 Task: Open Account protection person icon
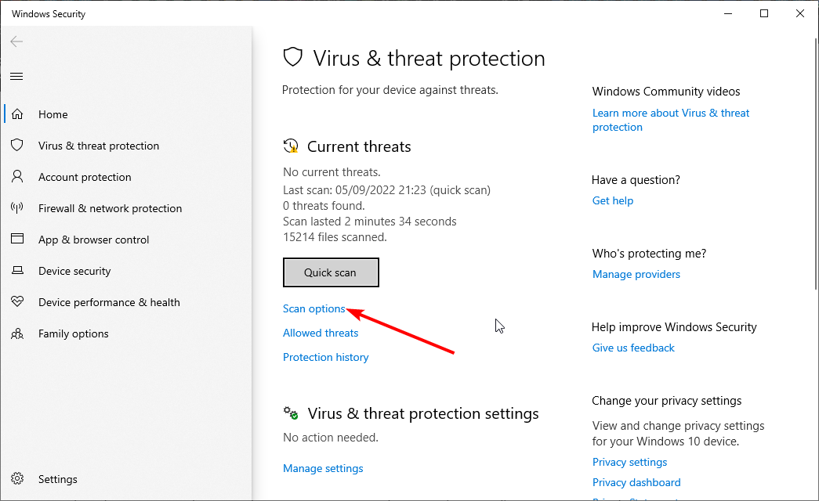pyautogui.click(x=17, y=177)
